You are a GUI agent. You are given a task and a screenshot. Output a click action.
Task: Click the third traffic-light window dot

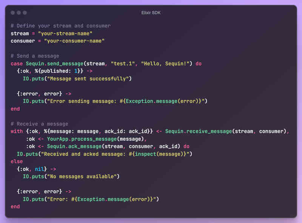point(25,13)
